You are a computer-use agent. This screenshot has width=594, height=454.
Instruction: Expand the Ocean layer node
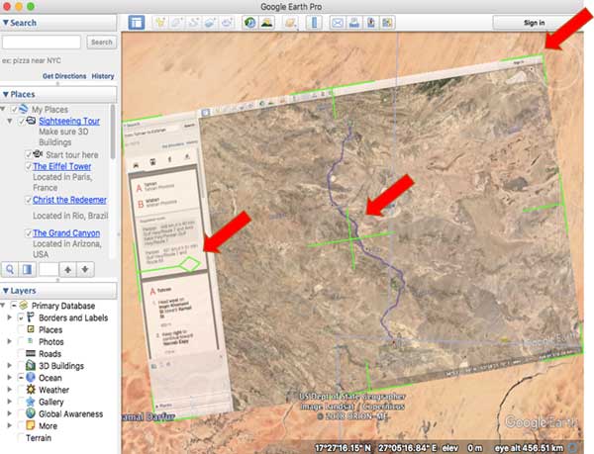coord(10,378)
